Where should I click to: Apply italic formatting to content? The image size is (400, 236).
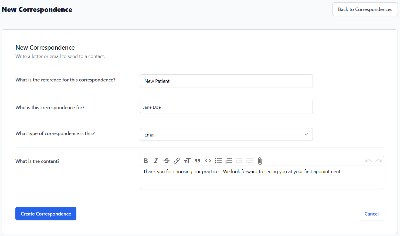pos(156,161)
